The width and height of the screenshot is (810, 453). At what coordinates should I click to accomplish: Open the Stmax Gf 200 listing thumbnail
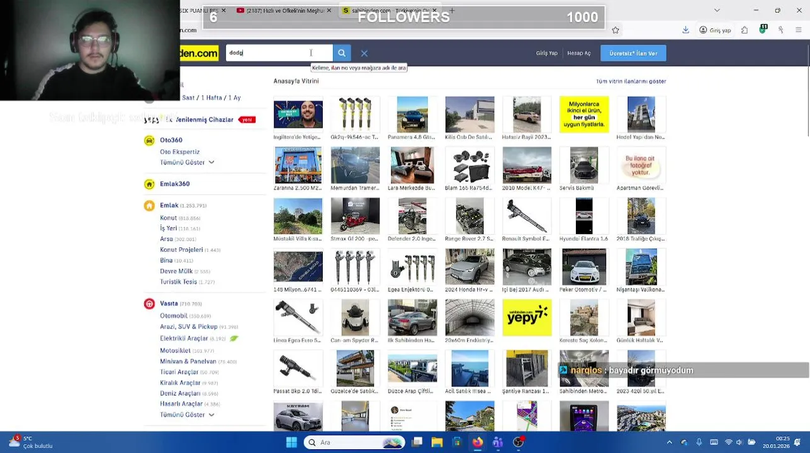(x=355, y=215)
